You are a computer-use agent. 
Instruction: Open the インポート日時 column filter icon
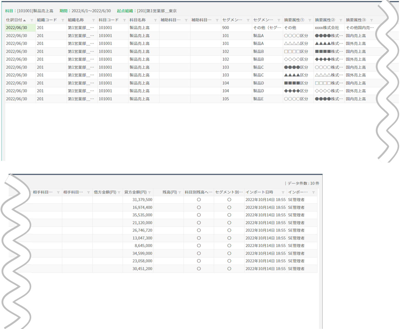pos(283,193)
